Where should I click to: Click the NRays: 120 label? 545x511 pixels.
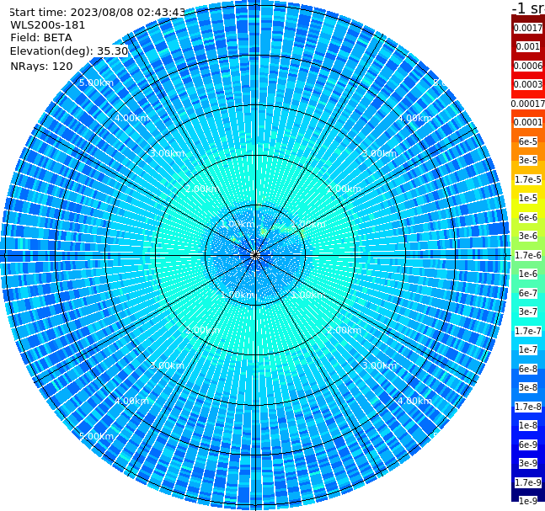coord(41,66)
